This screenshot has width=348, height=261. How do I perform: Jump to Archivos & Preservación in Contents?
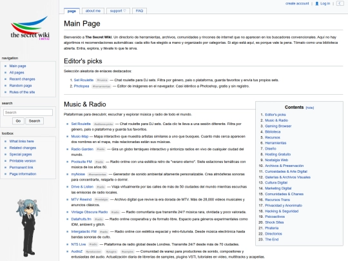tap(284, 166)
